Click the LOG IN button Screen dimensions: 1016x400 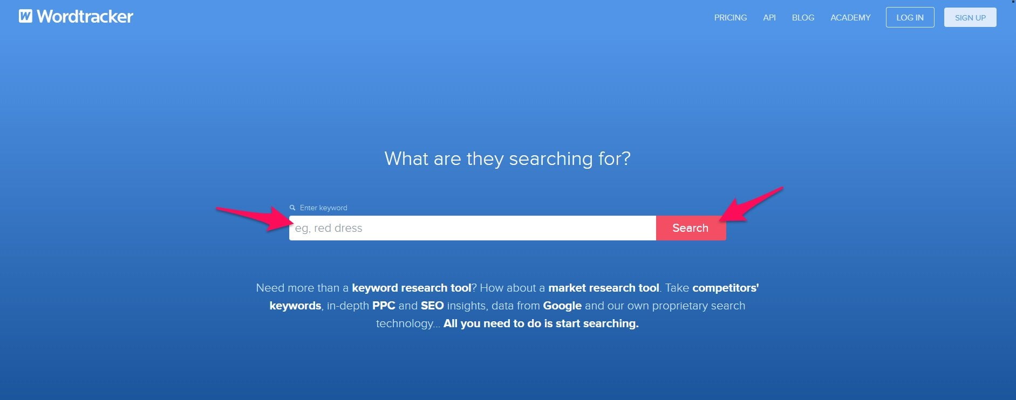910,17
